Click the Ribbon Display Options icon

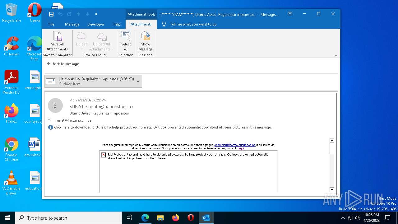coord(290,14)
